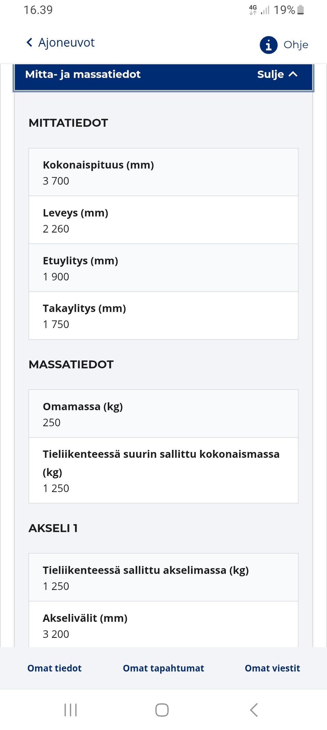Collapse the Mitta- ja massatiedot header
Viewport: 327px width, 730px height.
pyautogui.click(x=163, y=77)
